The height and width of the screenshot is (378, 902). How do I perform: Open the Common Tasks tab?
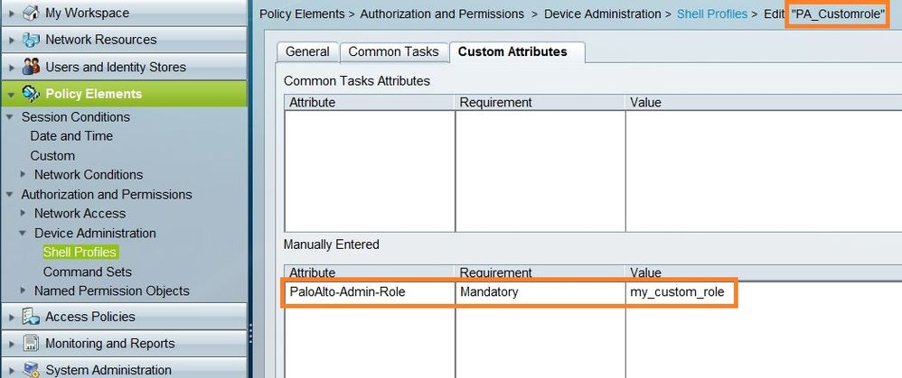tap(394, 52)
